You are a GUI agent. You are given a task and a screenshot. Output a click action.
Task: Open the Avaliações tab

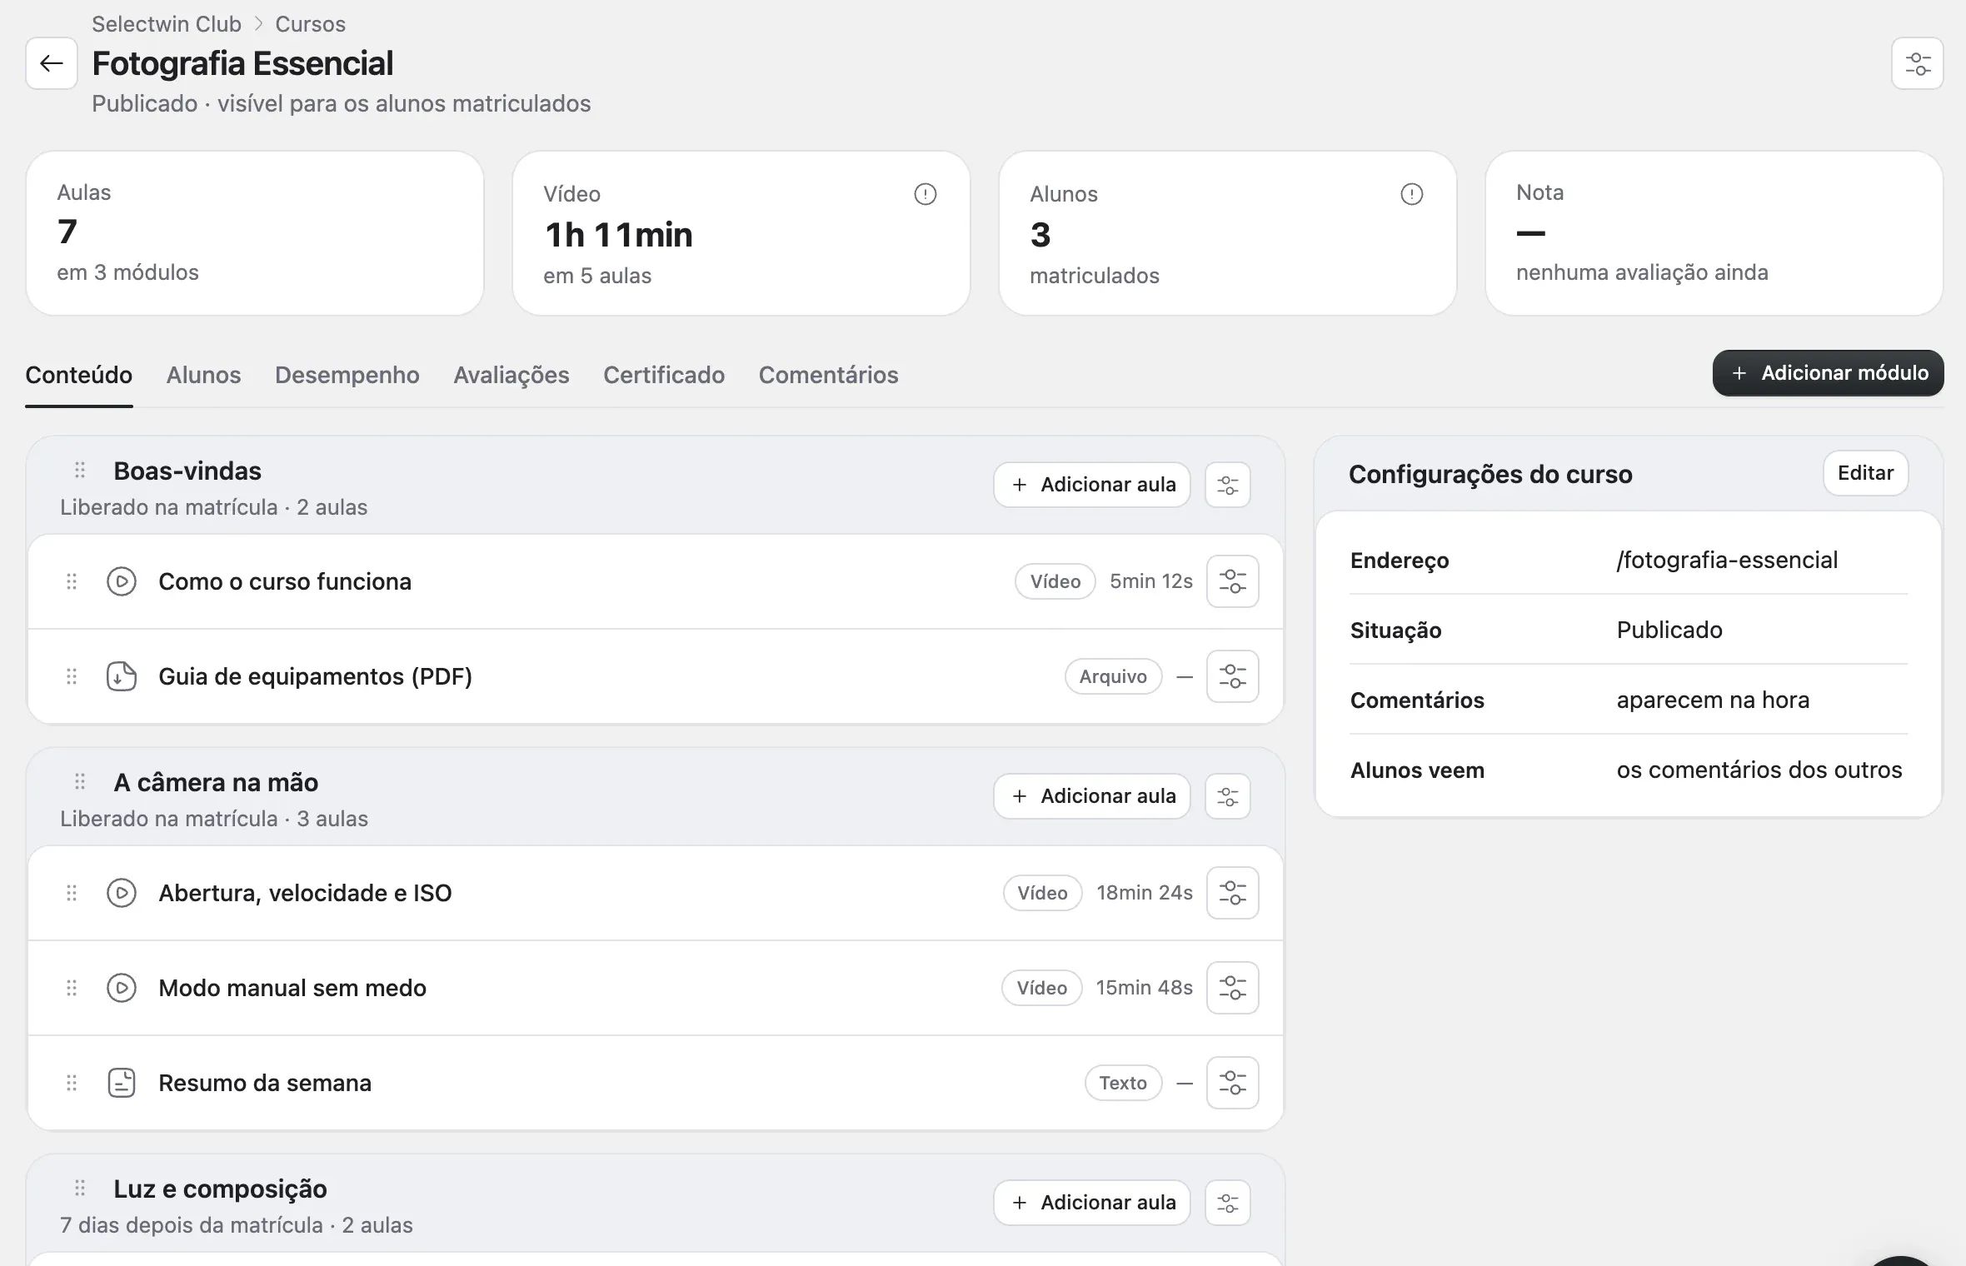click(x=511, y=375)
